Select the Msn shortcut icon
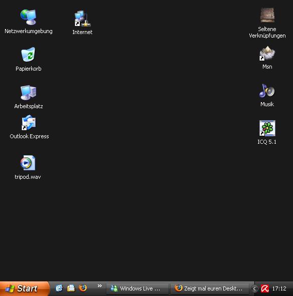Image resolution: width=293 pixels, height=296 pixels. click(267, 58)
